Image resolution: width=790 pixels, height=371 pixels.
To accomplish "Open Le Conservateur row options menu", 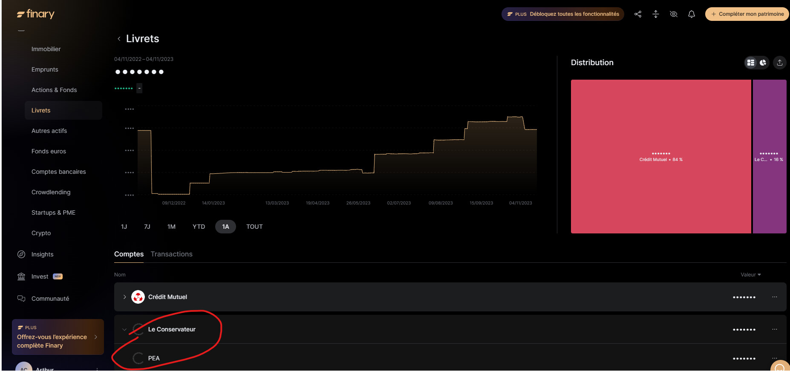I will coord(774,329).
